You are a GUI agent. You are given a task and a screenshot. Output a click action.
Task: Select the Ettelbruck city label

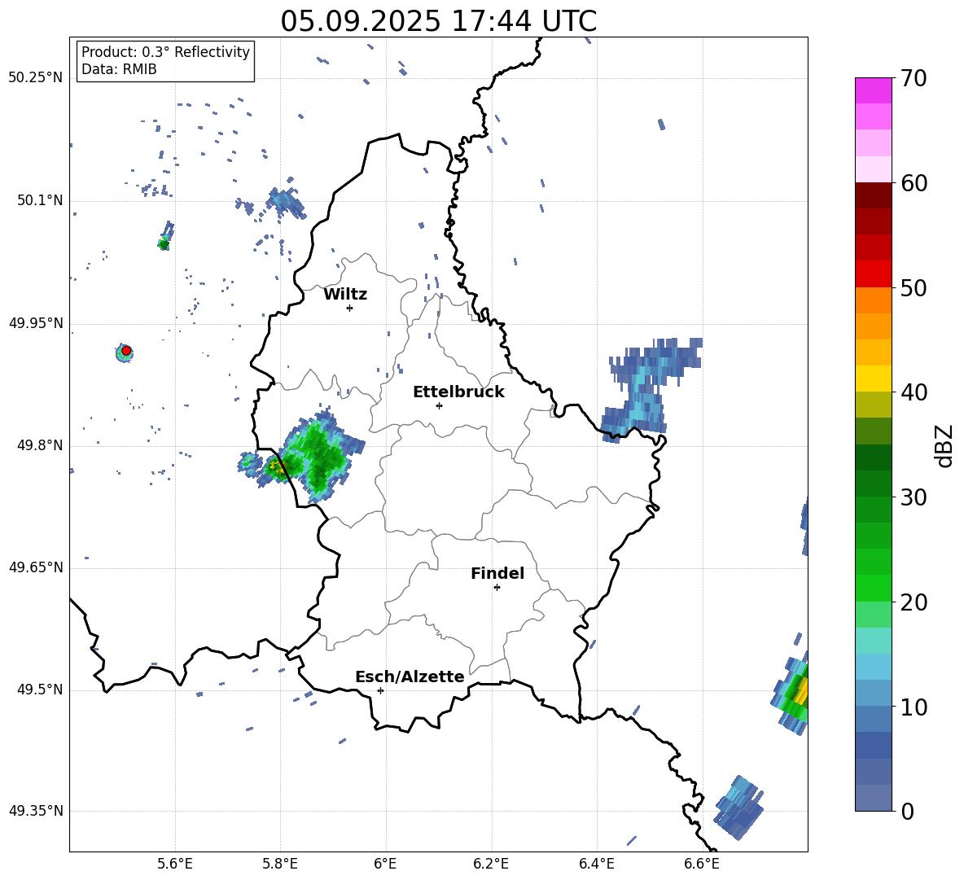point(458,392)
